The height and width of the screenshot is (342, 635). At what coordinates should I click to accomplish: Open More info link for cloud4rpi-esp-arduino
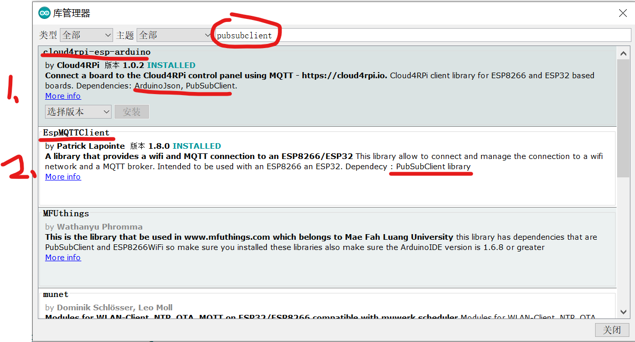pyautogui.click(x=63, y=96)
